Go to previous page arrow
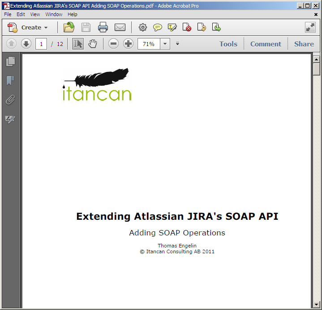Viewport: 322px width, 310px height. [11, 44]
